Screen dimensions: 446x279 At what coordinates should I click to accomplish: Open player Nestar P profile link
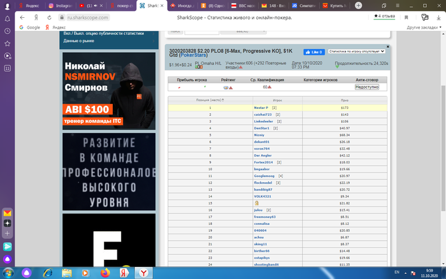coord(261,108)
